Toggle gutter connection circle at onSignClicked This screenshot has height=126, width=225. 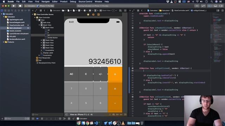pyautogui.click(x=133, y=68)
